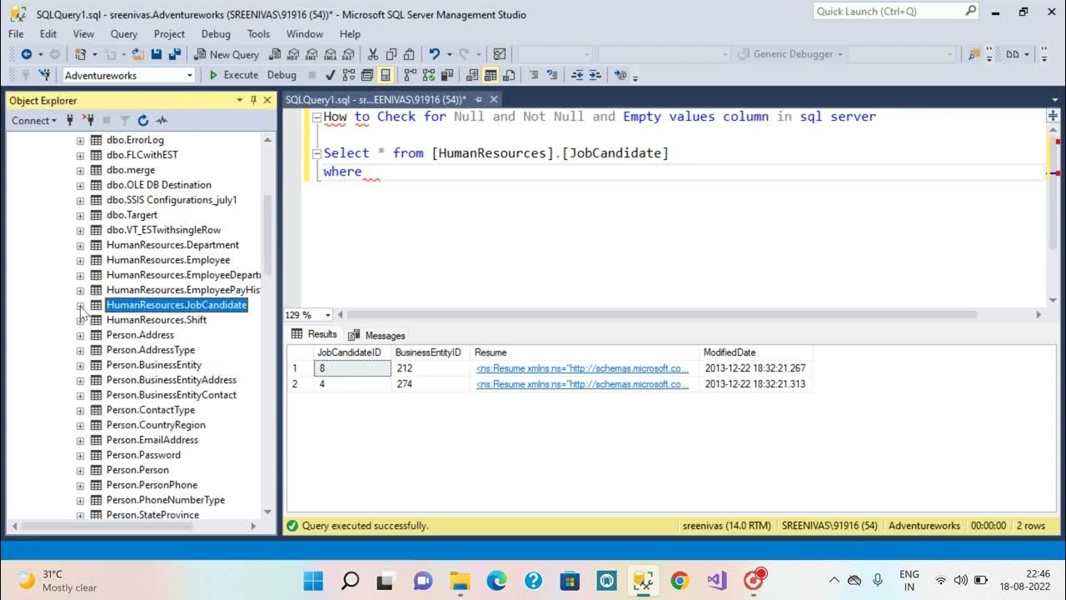Click the Find in Files icon
This screenshot has height=600, width=1066.
point(974,54)
